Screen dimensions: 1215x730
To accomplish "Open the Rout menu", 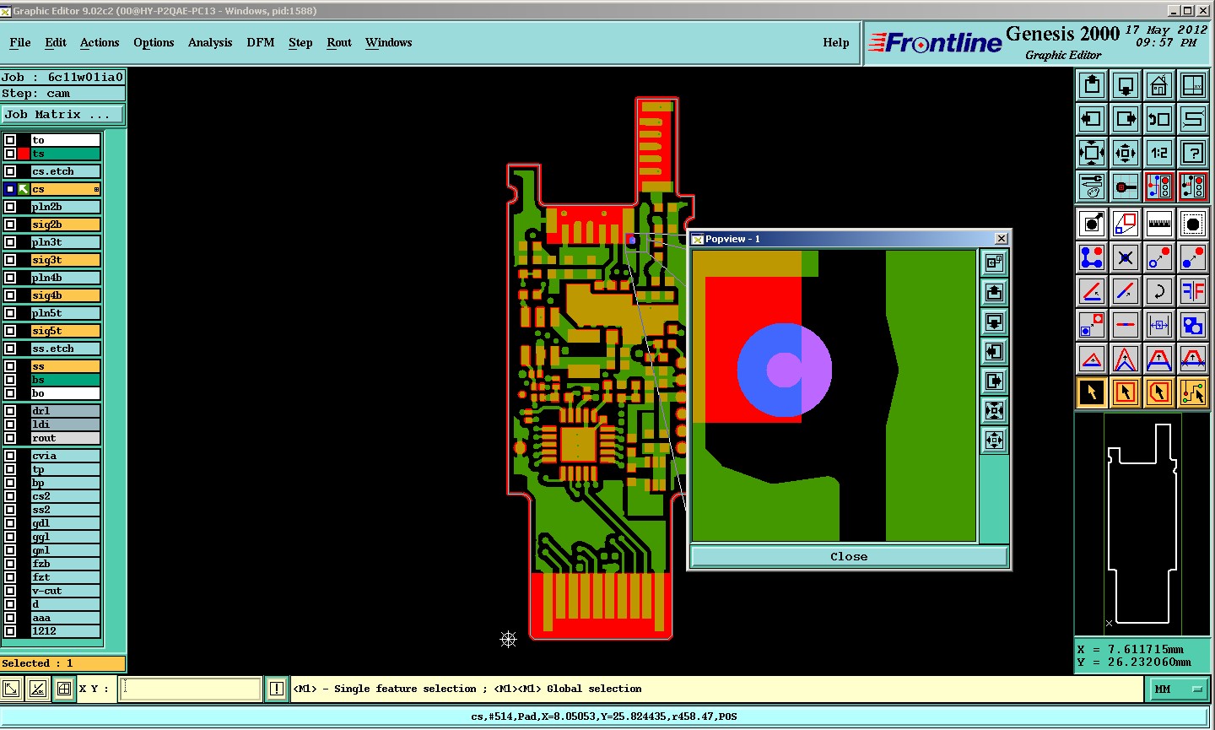I will coord(339,42).
